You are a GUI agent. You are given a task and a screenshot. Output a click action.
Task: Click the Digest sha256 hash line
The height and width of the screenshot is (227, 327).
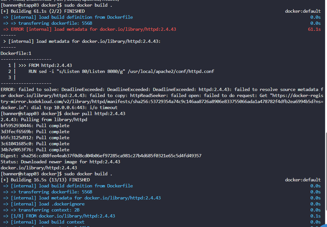point(101,156)
